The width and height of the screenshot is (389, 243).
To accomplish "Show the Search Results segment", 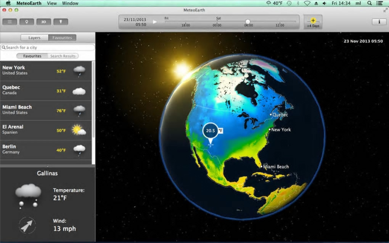I will [x=63, y=56].
